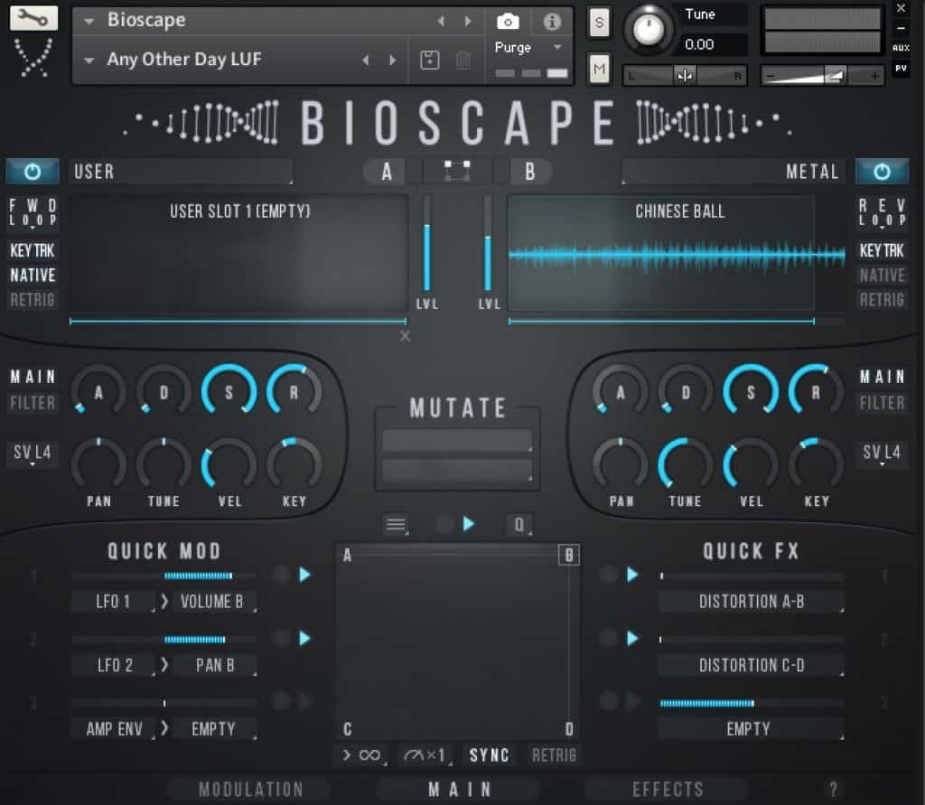
Task: Open layer B FILTER envelope tab
Action: (882, 403)
